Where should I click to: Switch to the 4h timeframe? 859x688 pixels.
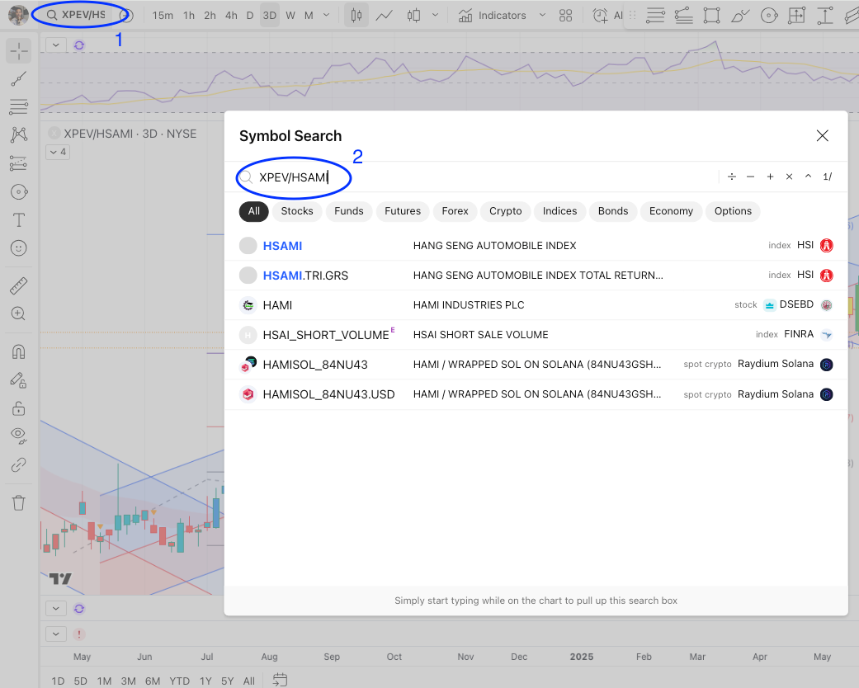point(232,16)
